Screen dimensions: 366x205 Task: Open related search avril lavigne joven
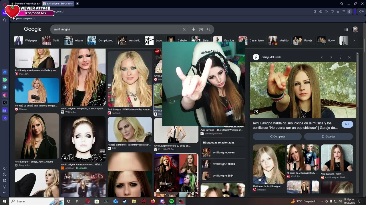(x=223, y=152)
